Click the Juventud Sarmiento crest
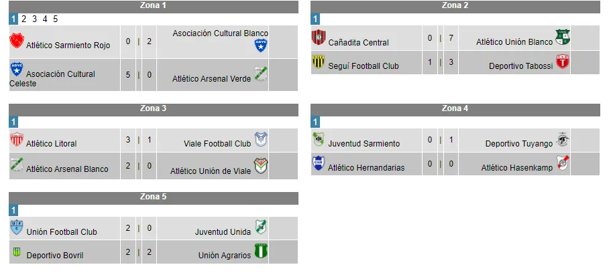 (319, 140)
